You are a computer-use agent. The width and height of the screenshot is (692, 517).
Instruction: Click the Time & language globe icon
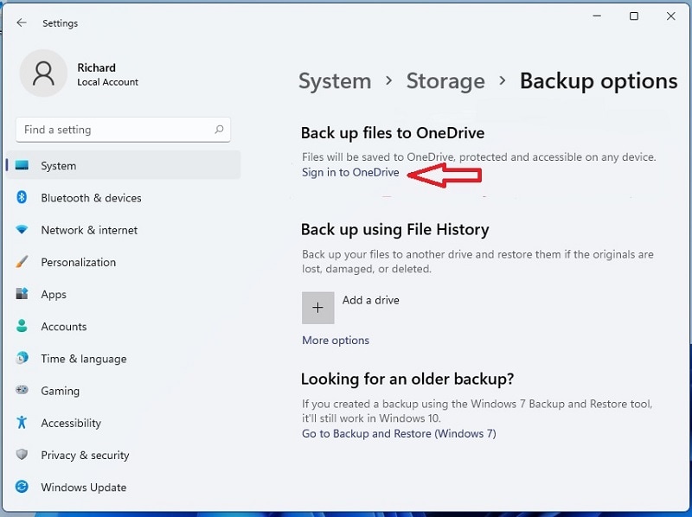(x=22, y=359)
